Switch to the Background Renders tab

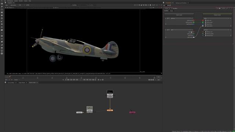point(181,3)
